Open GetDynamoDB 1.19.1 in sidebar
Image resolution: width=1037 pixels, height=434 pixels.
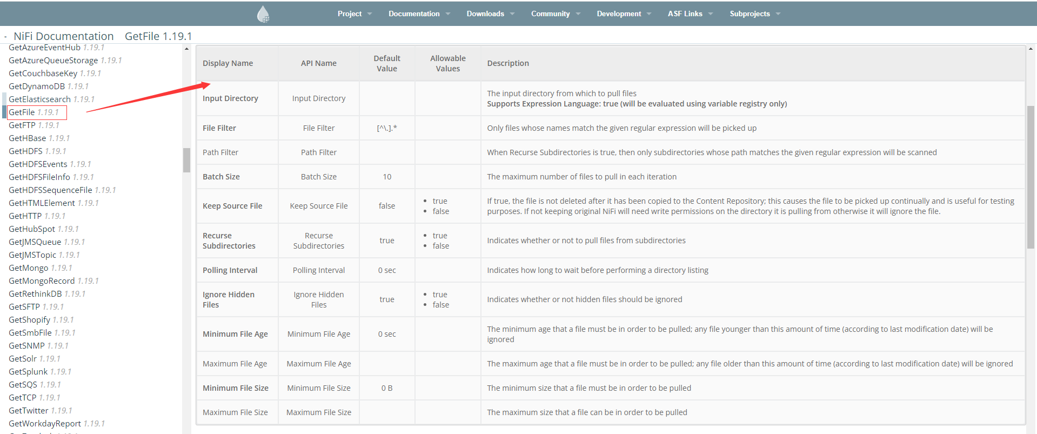click(49, 86)
